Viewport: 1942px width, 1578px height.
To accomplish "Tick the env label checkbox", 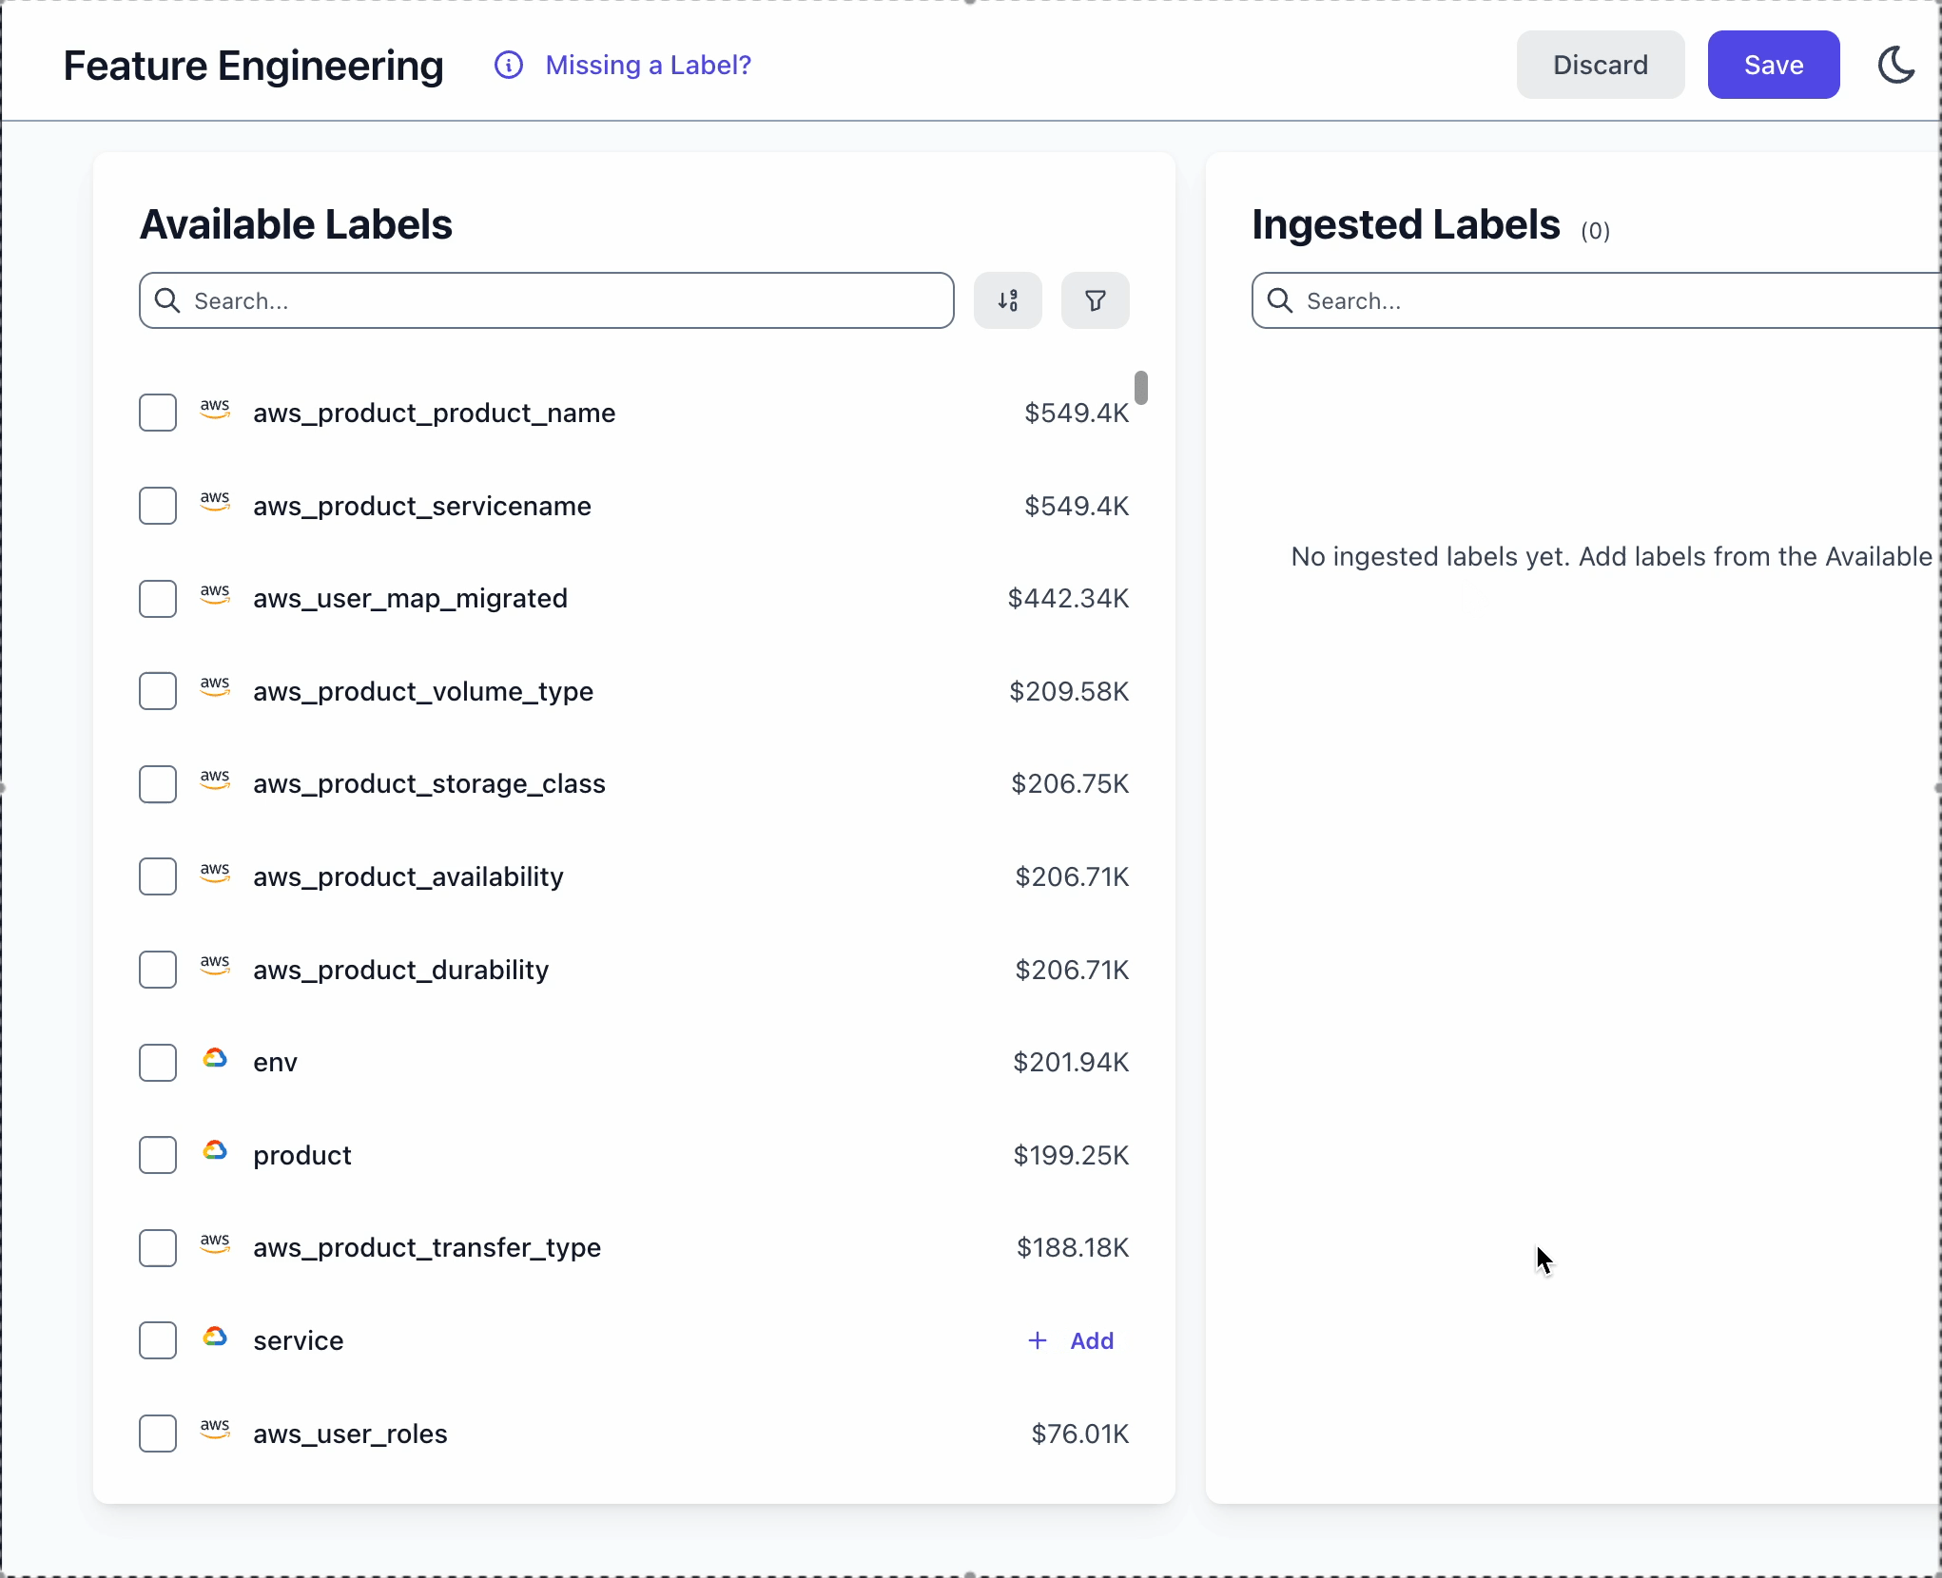I will 158,1063.
